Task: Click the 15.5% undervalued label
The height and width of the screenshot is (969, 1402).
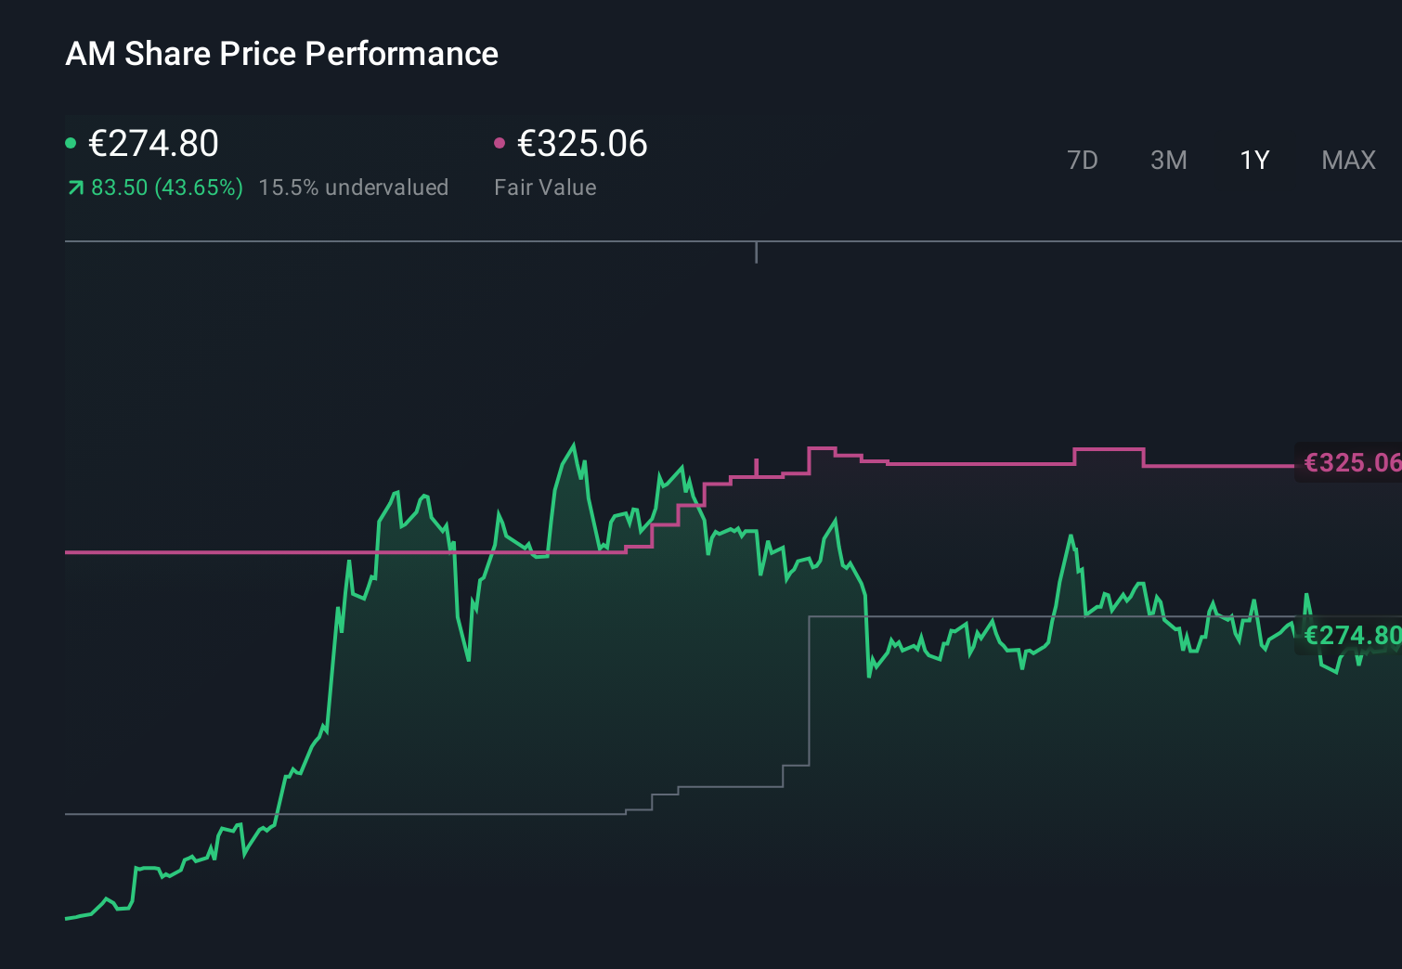Action: 355,187
